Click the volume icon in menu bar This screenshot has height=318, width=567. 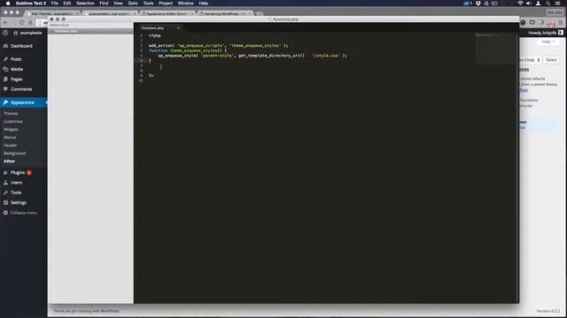point(529,4)
